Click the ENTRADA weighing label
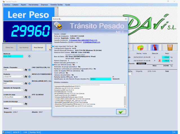 (141, 64)
